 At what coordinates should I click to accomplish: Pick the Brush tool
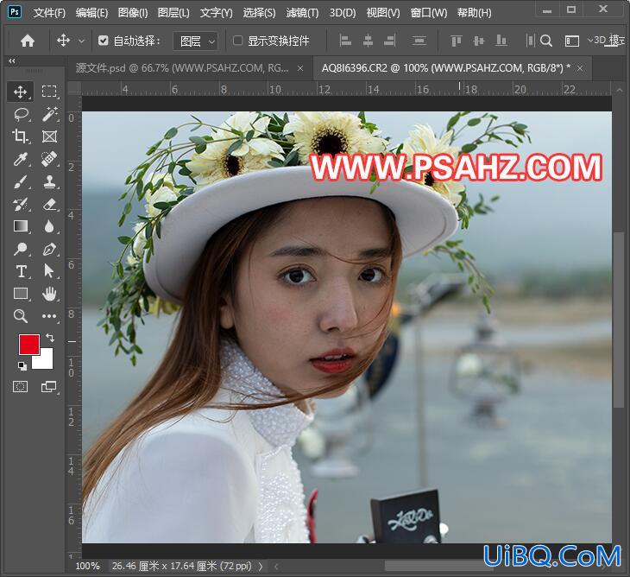tap(20, 181)
